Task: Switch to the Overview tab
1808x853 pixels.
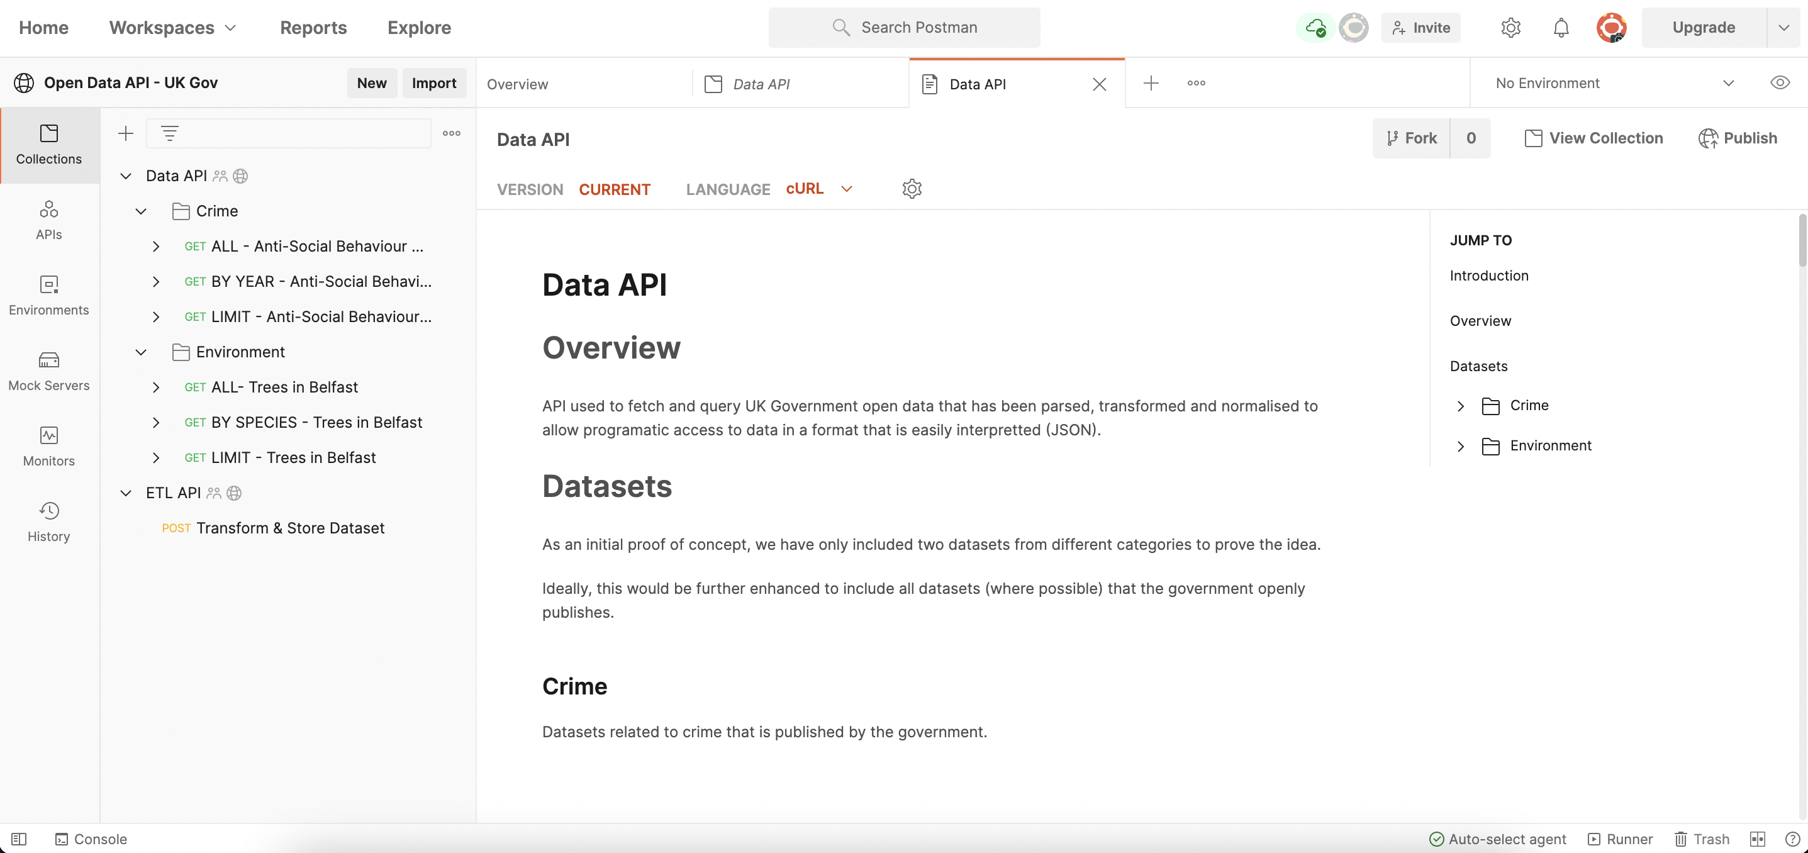Action: pos(517,84)
